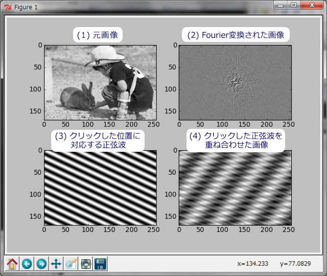Screen dimensions: 327x276
Task: Click title '(1) 元画像'
Action: click(98, 35)
